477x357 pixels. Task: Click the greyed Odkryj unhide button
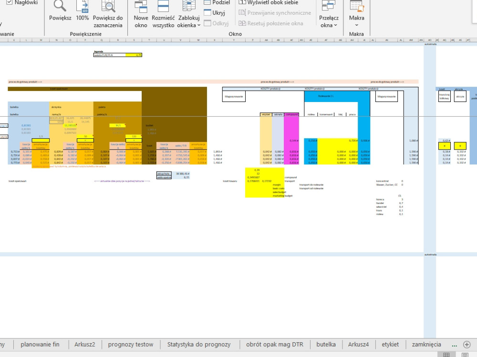pyautogui.click(x=216, y=23)
